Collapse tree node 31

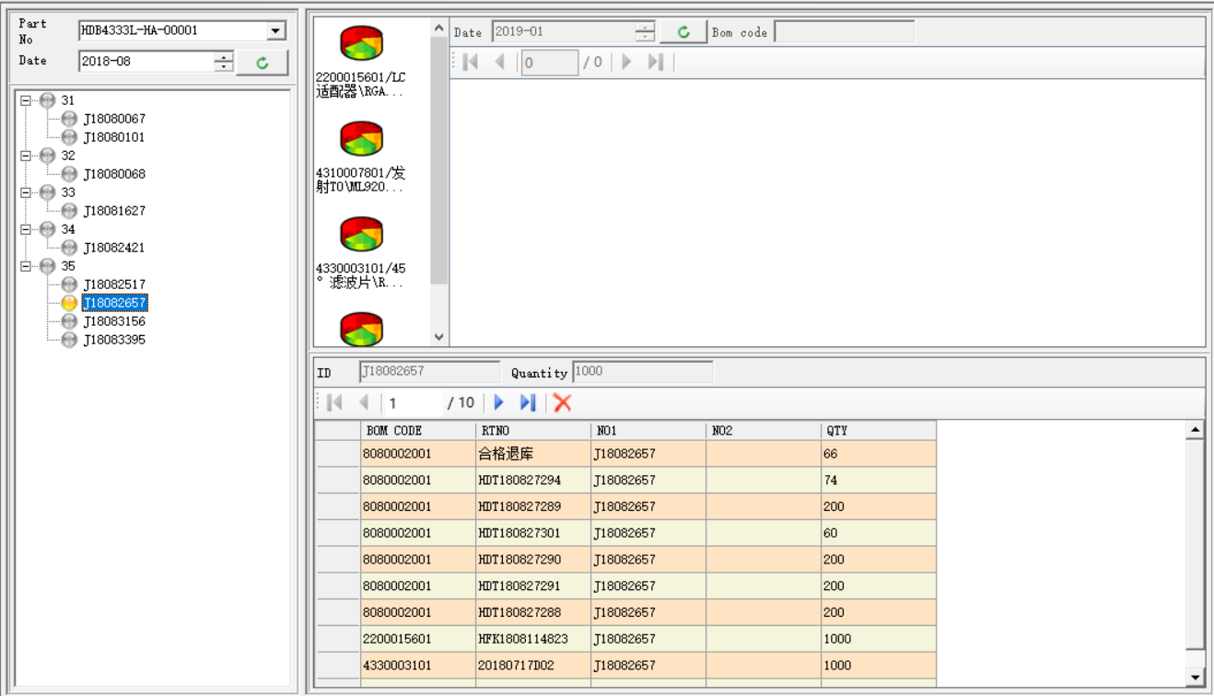(x=26, y=100)
